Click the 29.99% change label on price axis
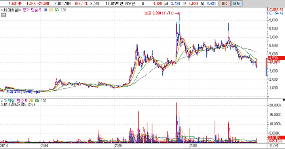This screenshot has width=285, height=149. pyautogui.click(x=275, y=62)
